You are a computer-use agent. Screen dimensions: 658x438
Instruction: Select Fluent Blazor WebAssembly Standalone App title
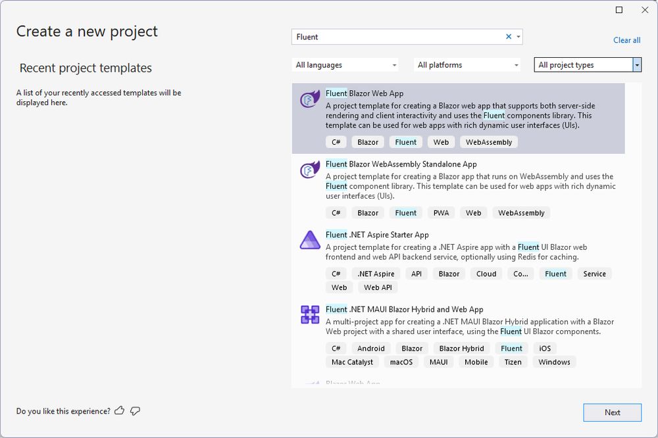tap(401, 164)
